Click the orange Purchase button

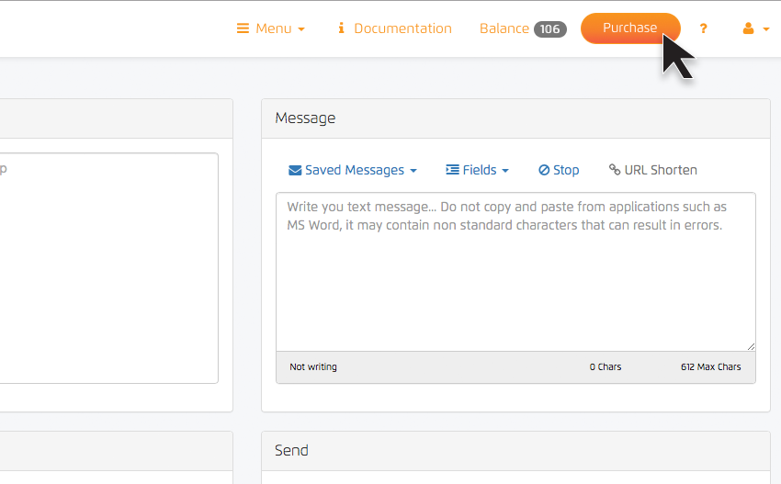pyautogui.click(x=630, y=28)
